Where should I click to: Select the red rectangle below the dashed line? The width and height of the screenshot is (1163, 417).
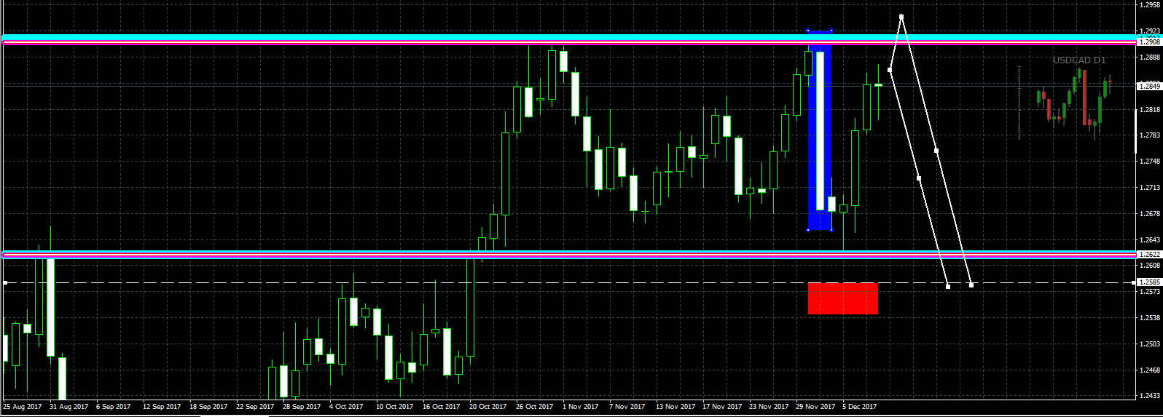tap(843, 298)
